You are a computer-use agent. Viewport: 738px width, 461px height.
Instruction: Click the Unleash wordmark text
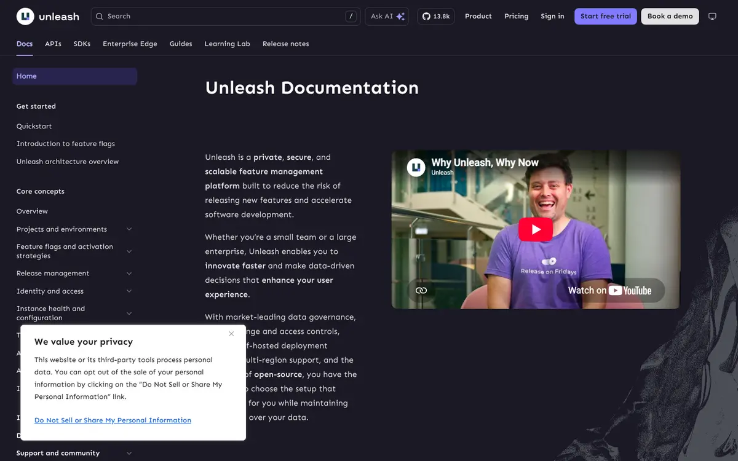pos(59,17)
